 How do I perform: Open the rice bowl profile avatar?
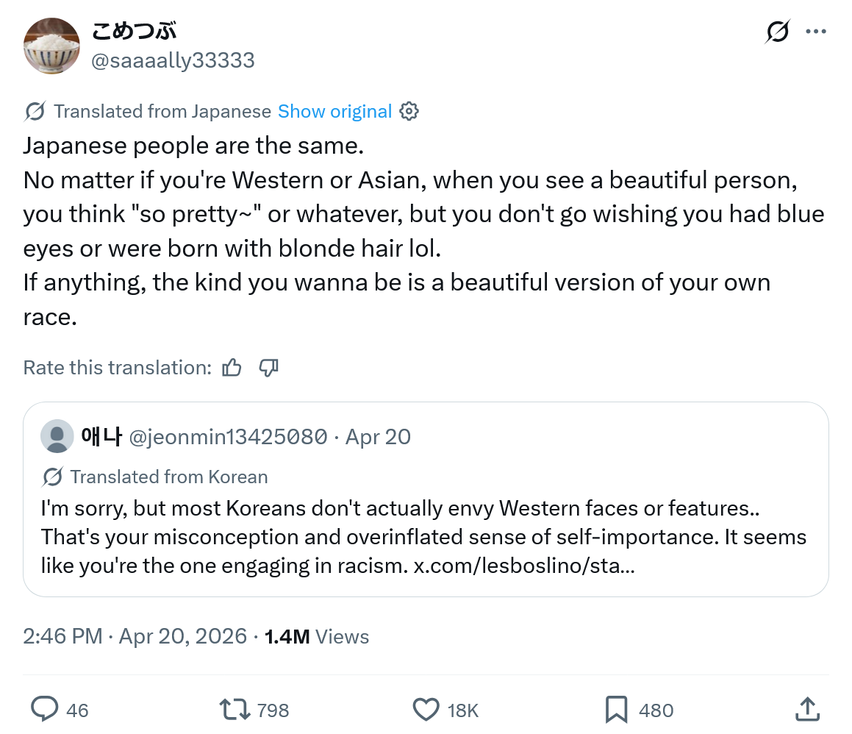(51, 46)
